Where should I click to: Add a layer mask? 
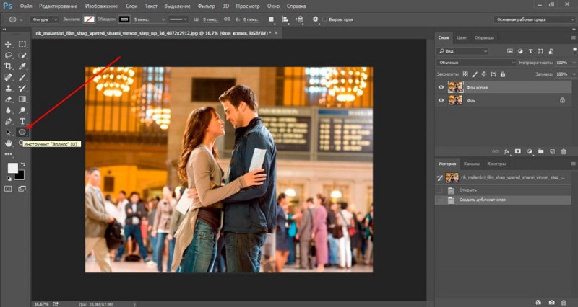point(518,151)
